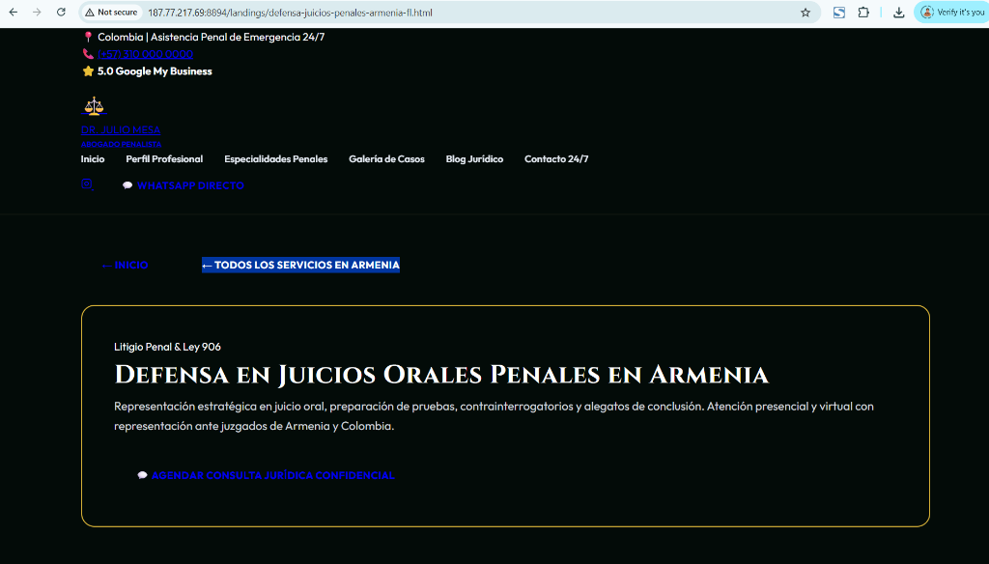Click the ← INICIO back link

pyautogui.click(x=125, y=265)
